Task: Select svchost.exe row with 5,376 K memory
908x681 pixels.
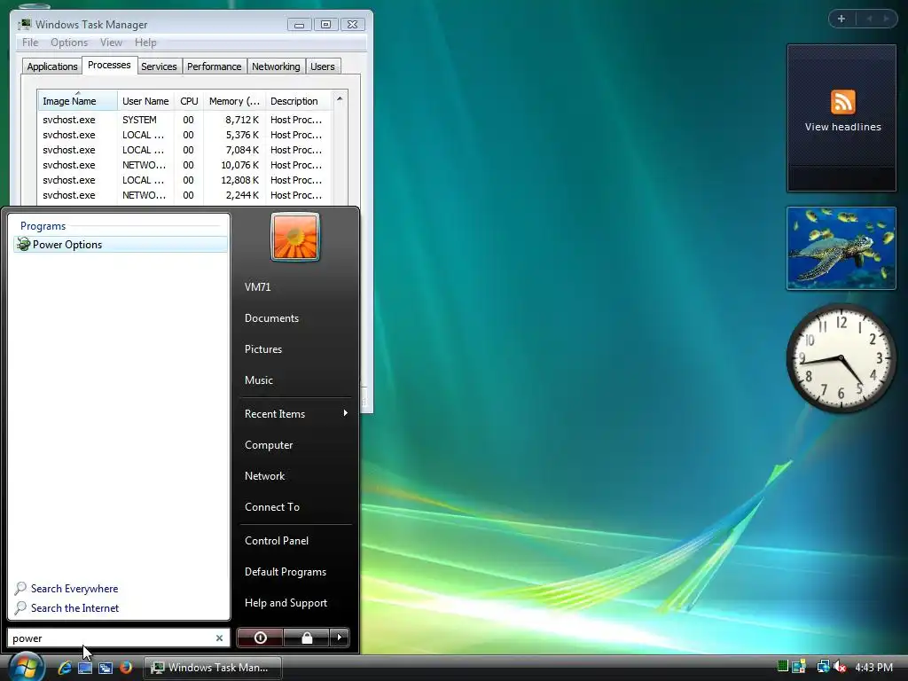Action: pos(184,135)
